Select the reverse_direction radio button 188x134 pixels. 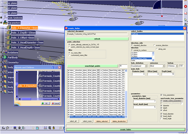(x=155, y=45)
